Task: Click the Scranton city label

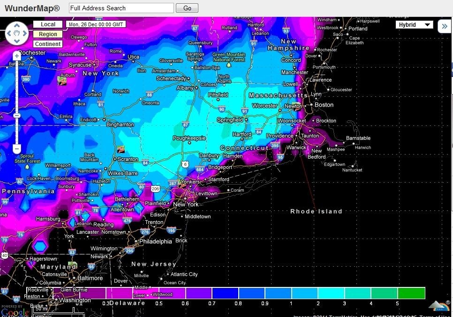Action: click(x=128, y=159)
